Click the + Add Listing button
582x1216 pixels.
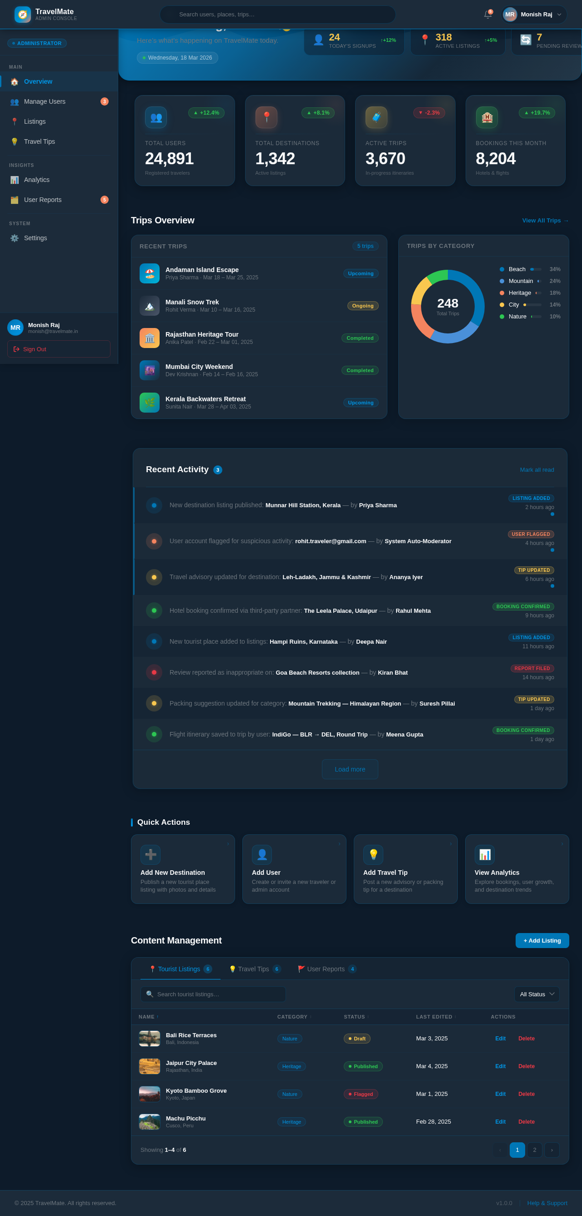542,941
